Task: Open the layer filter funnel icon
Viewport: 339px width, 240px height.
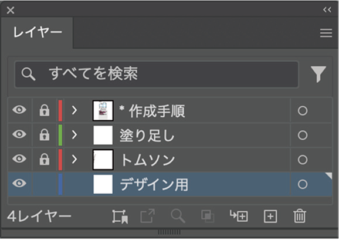Action: (318, 74)
